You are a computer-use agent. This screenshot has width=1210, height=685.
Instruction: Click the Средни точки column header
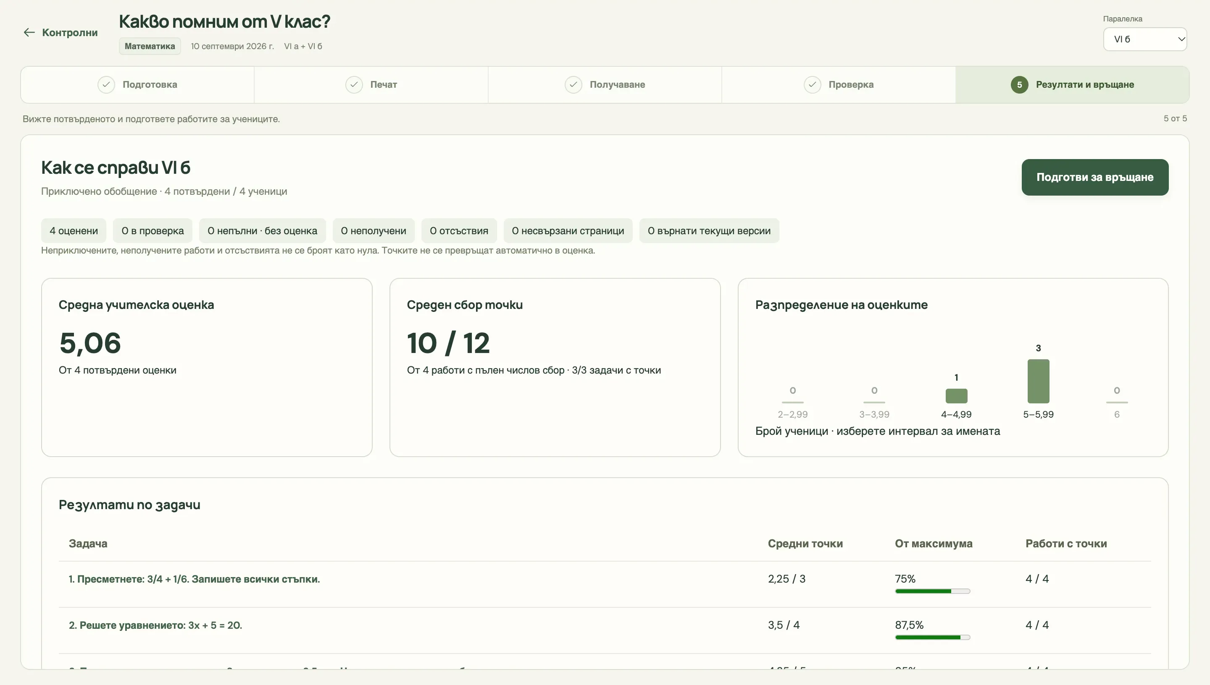pyautogui.click(x=805, y=544)
